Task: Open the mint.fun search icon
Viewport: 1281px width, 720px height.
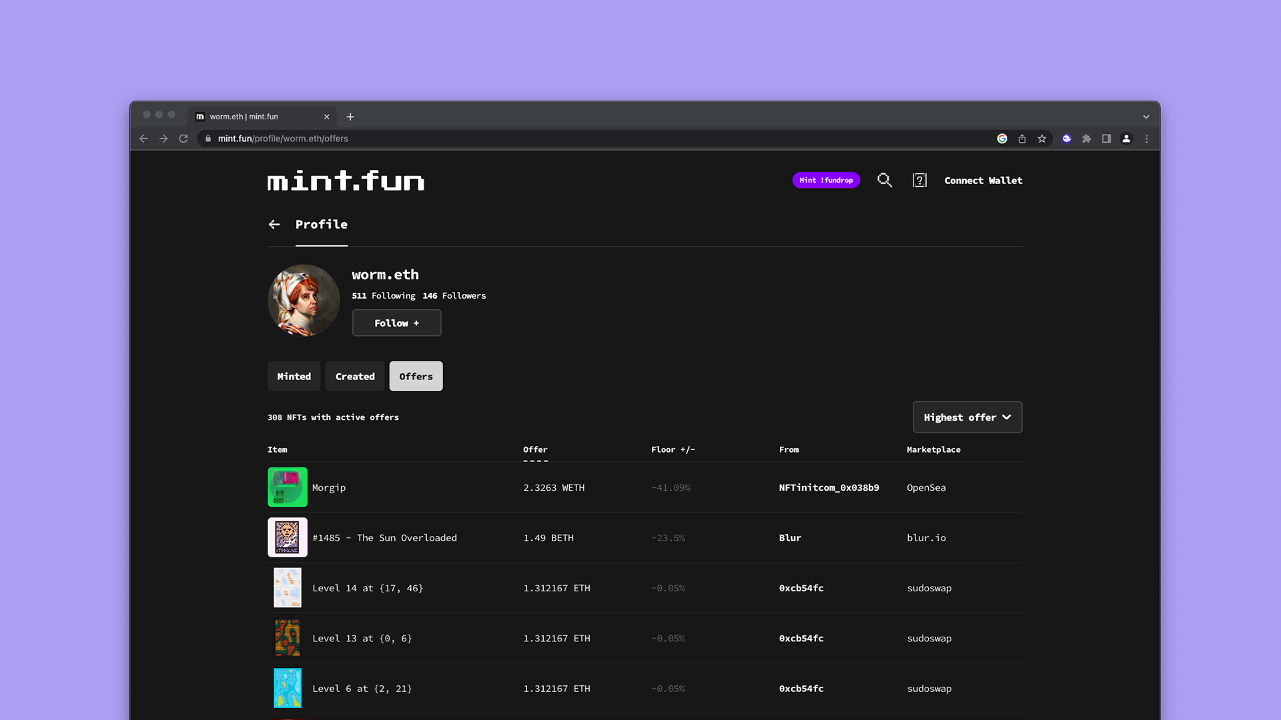Action: (x=885, y=180)
